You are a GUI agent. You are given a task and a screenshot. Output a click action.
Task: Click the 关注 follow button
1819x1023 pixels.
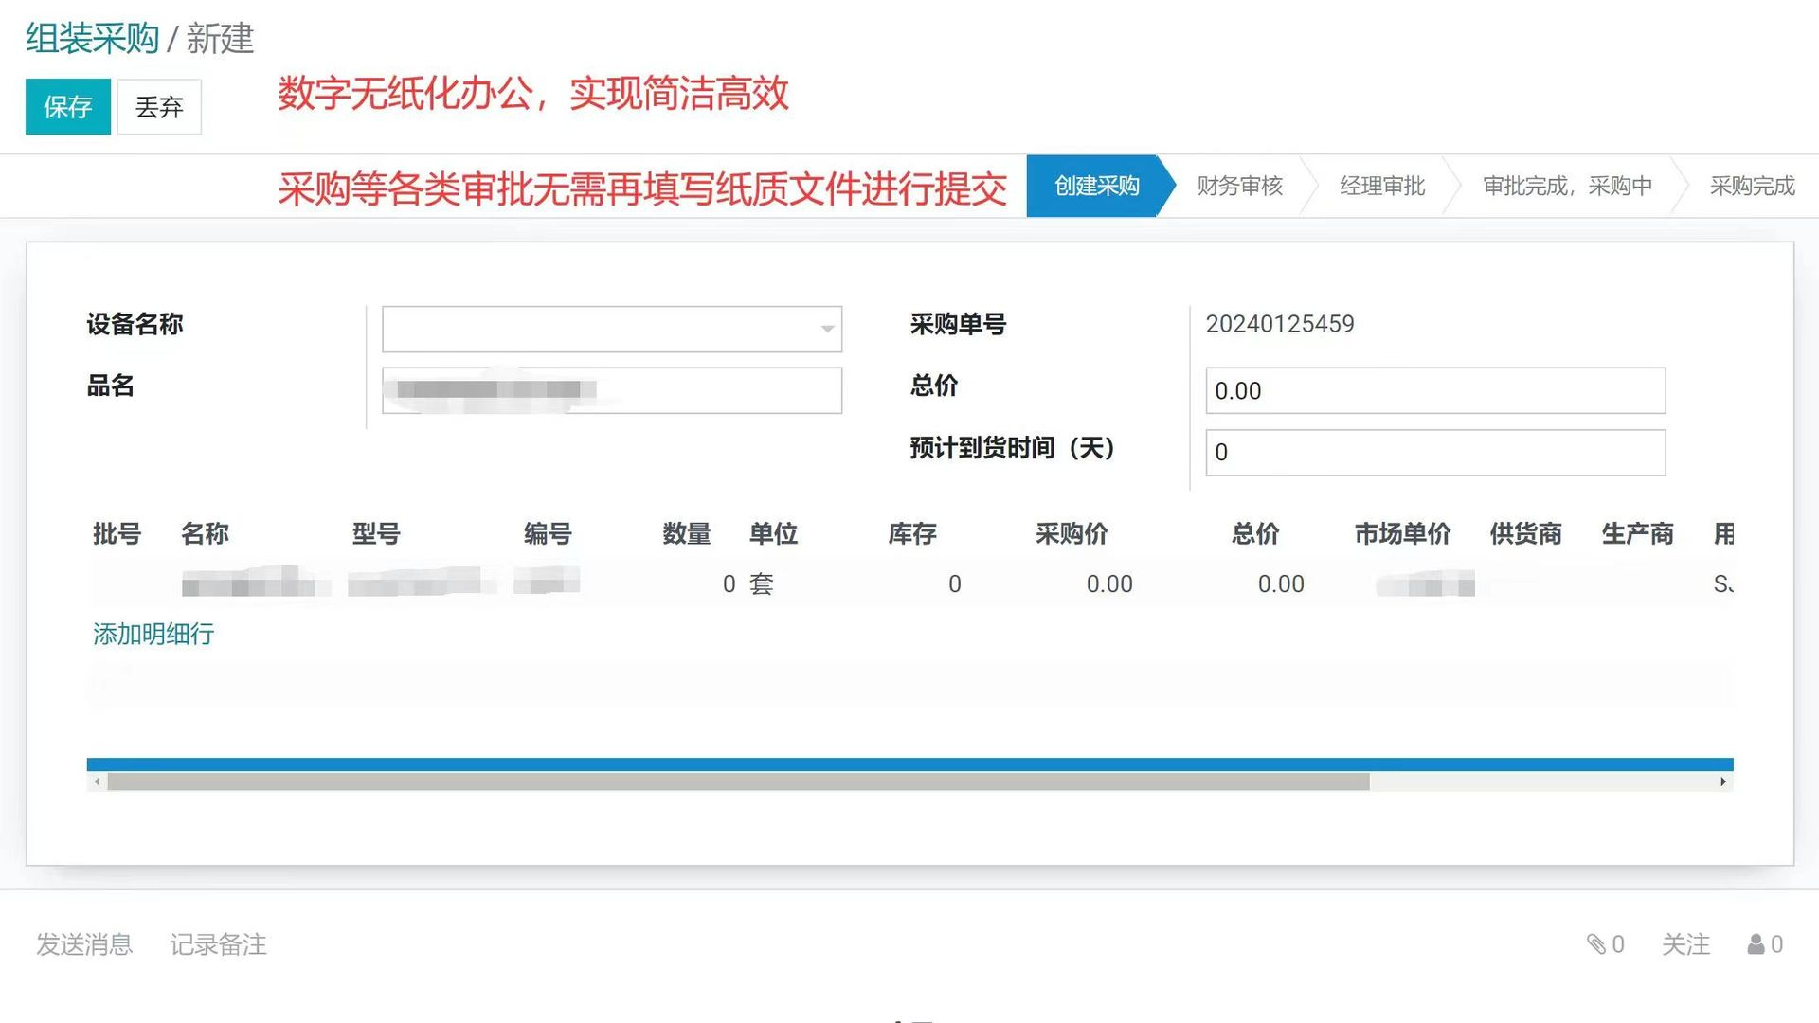pos(1685,944)
